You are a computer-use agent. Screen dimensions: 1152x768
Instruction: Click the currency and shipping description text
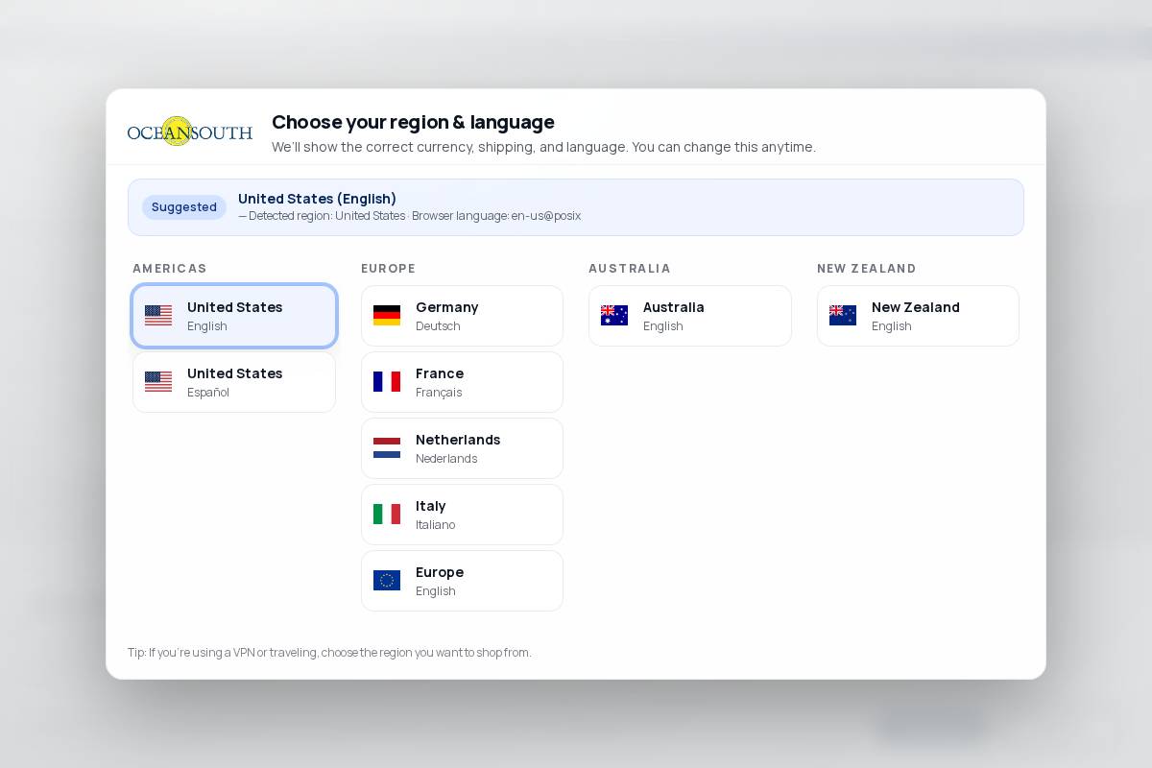[x=543, y=147]
